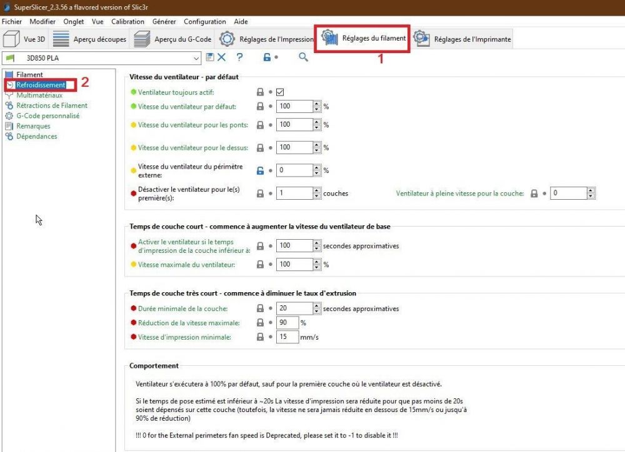
Task: Click Vitesse du ventilateur par défaut value field
Action: pos(294,106)
